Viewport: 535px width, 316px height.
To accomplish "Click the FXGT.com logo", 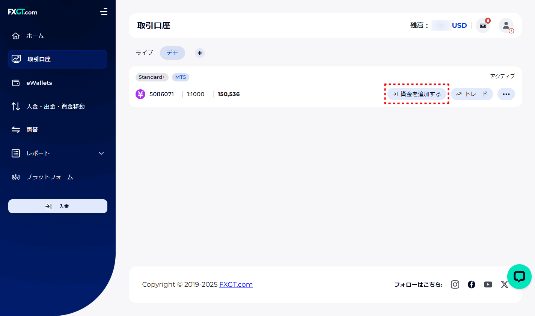I will [23, 12].
